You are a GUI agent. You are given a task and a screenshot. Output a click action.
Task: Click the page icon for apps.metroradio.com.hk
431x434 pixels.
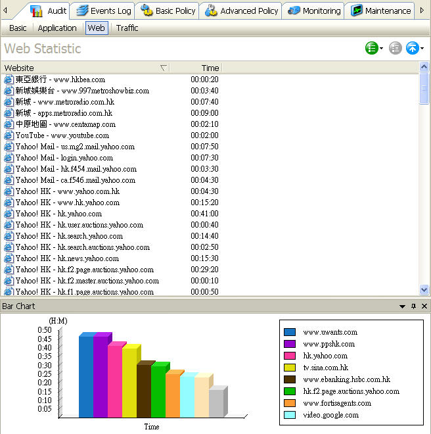pyautogui.click(x=9, y=113)
